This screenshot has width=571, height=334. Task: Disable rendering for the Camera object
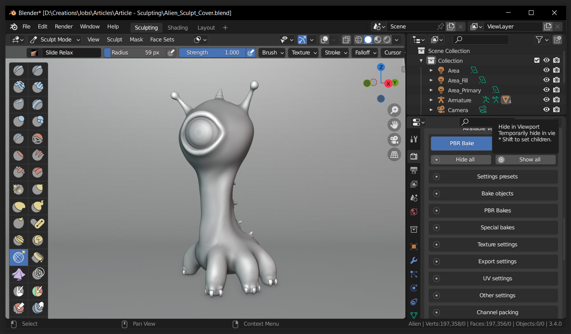point(556,110)
